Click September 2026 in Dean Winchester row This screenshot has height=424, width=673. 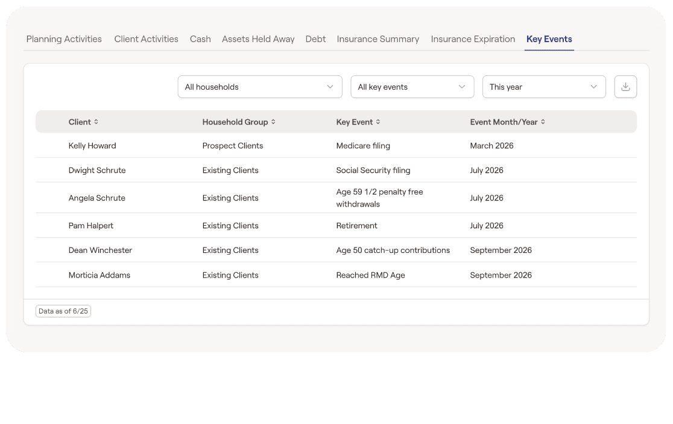tap(501, 251)
